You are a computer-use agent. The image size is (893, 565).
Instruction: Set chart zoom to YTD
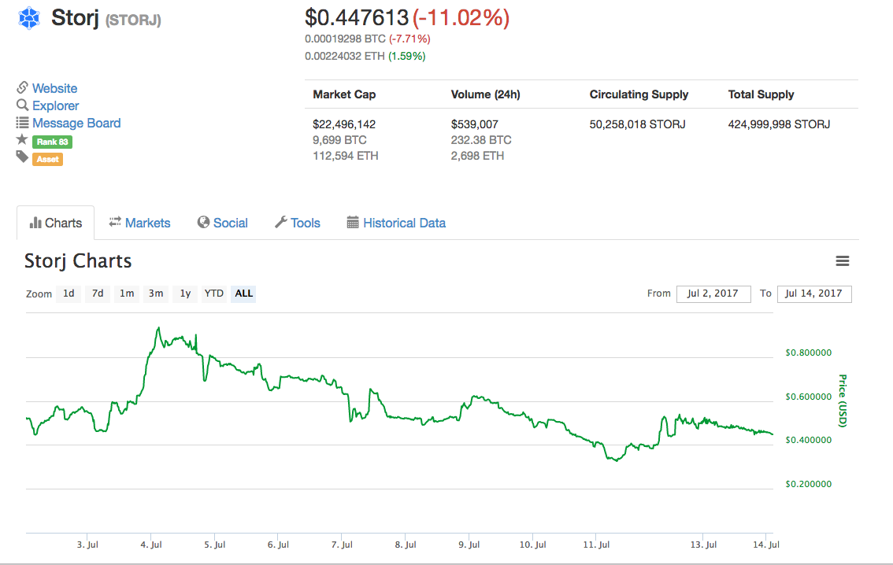pyautogui.click(x=214, y=294)
